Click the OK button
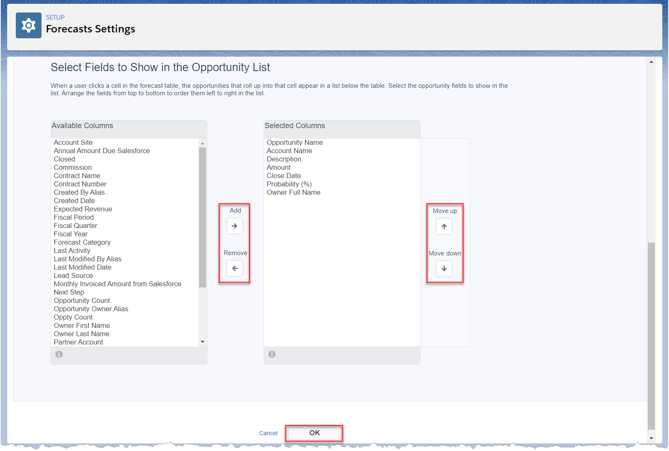Viewport: 669px width, 451px height. coord(314,433)
